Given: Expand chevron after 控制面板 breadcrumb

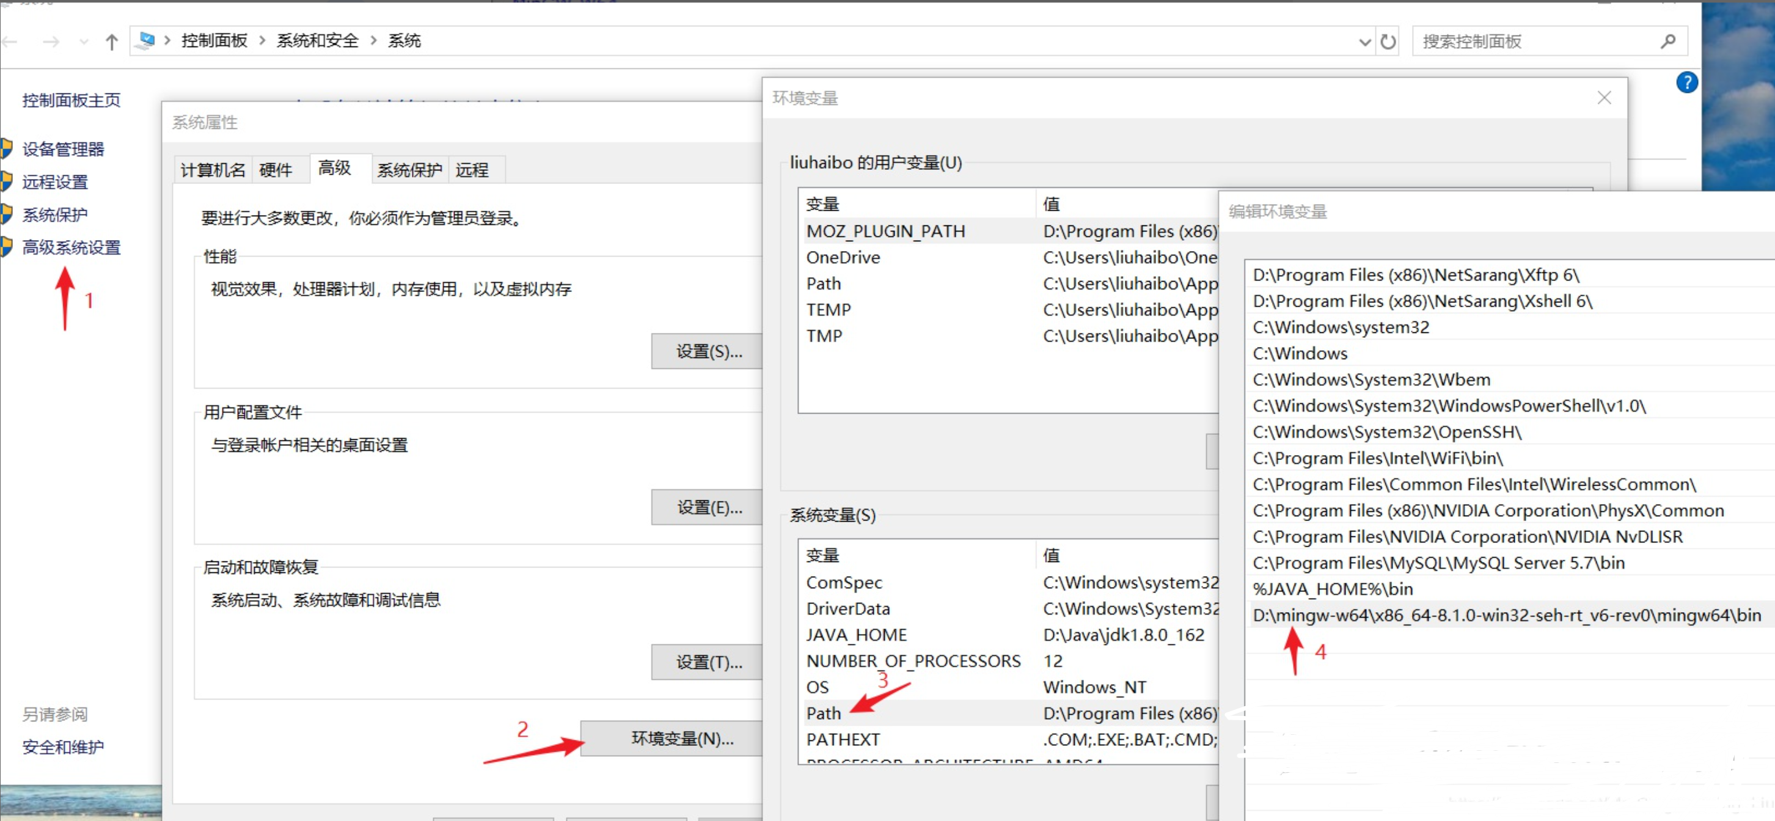Looking at the screenshot, I should point(262,41).
